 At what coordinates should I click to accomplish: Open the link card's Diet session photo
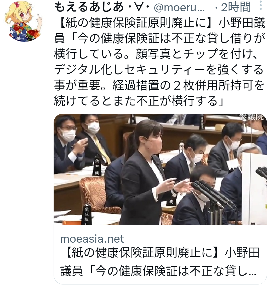point(160,169)
